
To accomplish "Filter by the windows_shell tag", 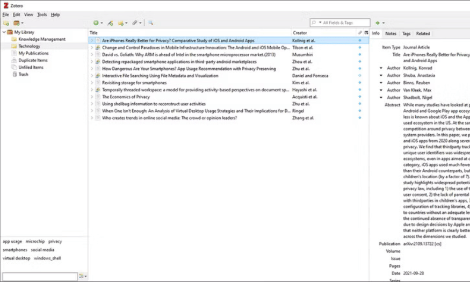I will 47,258.
